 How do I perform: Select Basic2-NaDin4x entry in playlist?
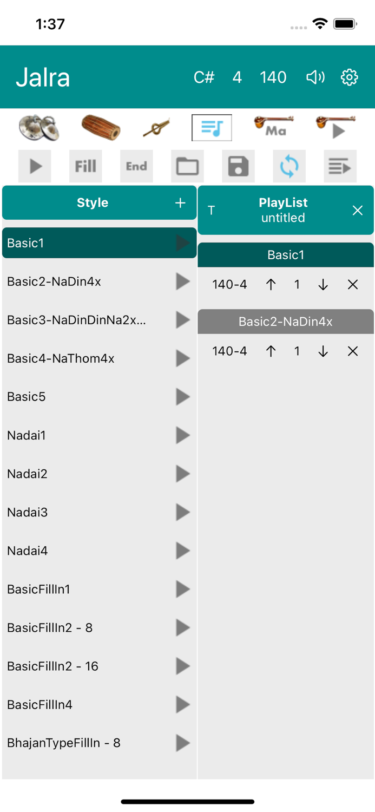click(285, 322)
